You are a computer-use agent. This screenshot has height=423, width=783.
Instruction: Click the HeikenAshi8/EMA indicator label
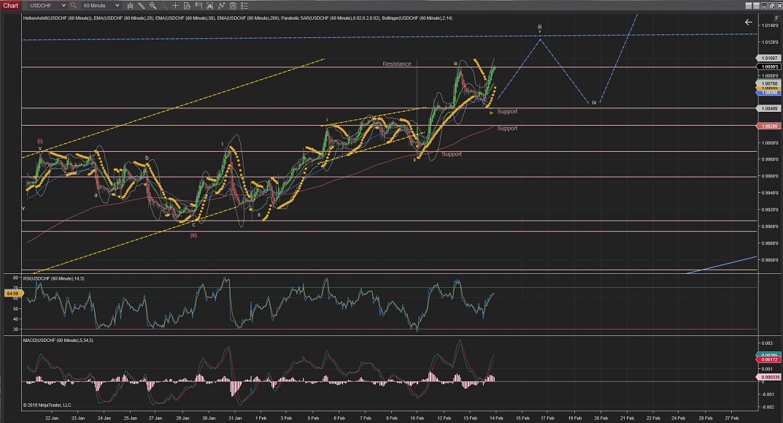[x=238, y=18]
